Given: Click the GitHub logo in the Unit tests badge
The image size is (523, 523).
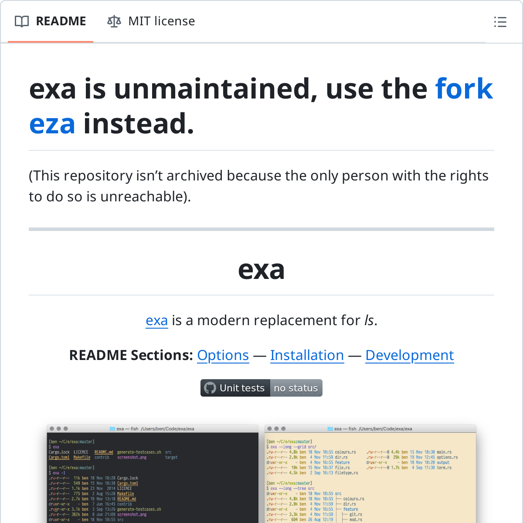Looking at the screenshot, I should [210, 388].
